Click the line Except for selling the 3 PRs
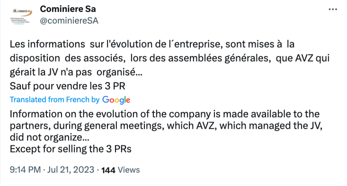Viewport: 347px width, 186px height. click(x=71, y=149)
